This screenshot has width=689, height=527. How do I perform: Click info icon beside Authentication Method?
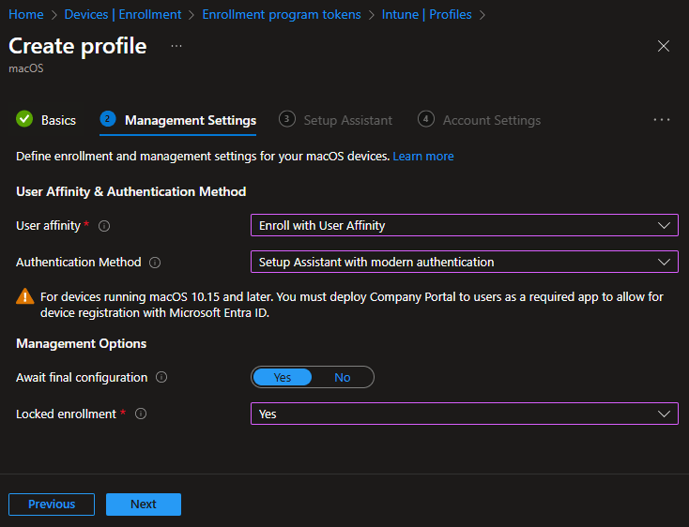pyautogui.click(x=155, y=263)
